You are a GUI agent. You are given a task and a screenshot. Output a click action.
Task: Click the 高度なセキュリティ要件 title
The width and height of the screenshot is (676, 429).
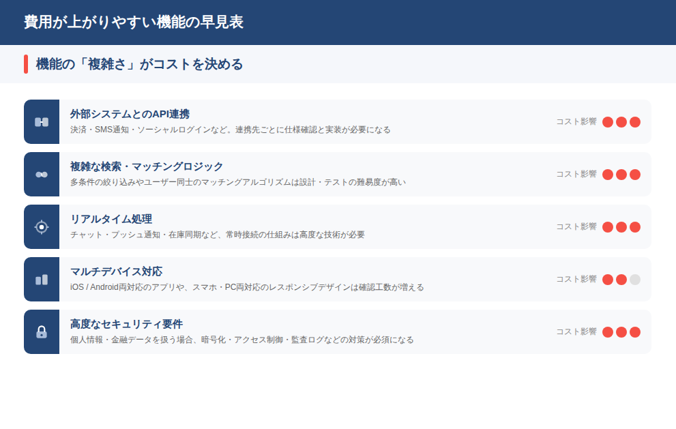click(x=126, y=324)
